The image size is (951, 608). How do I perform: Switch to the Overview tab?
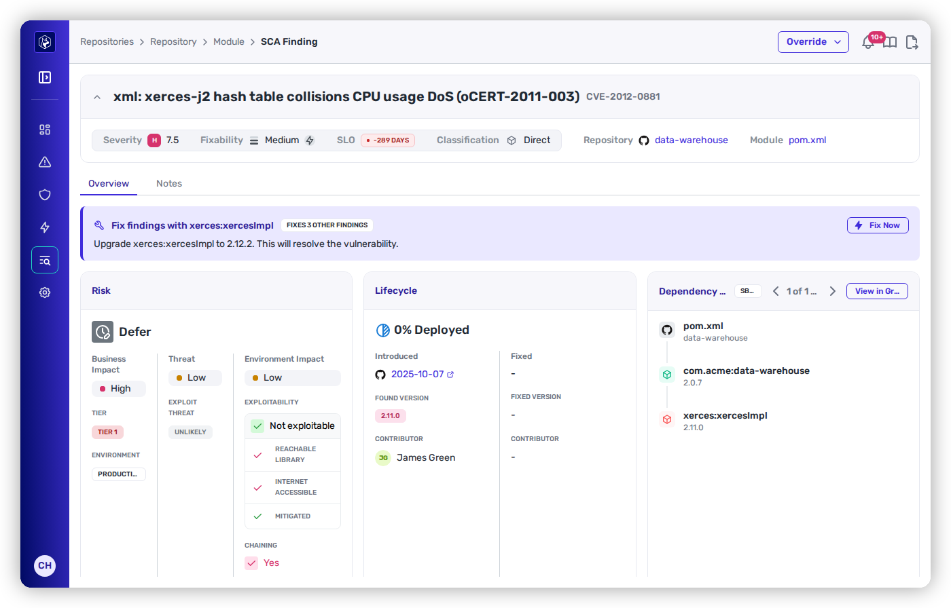click(109, 184)
